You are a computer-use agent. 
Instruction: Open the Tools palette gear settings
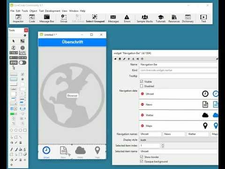(x=25, y=36)
